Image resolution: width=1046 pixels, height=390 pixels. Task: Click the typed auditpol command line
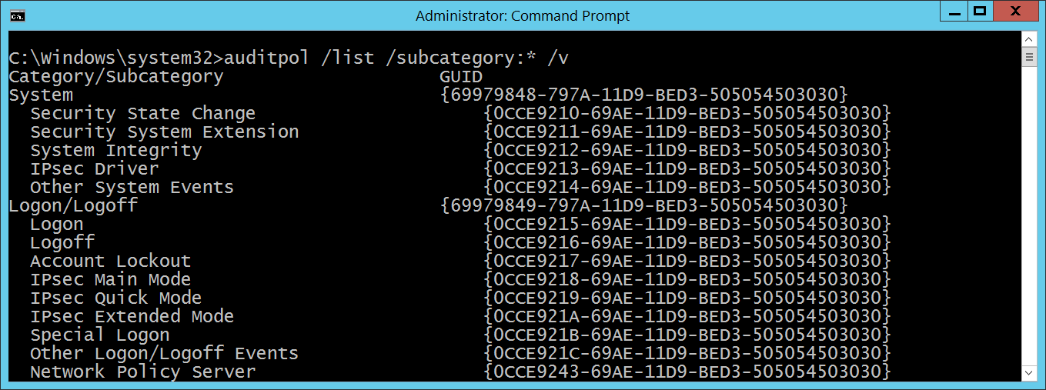pos(289,58)
